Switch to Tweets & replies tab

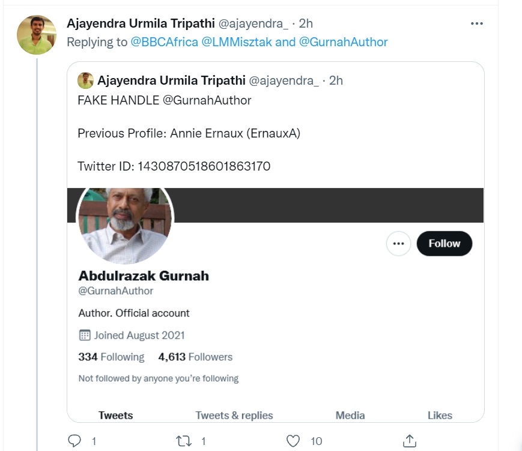(x=234, y=415)
